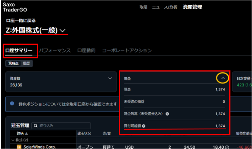Sort by the 銘柄 column header
This screenshot has height=149, width=252.
pos(22,133)
